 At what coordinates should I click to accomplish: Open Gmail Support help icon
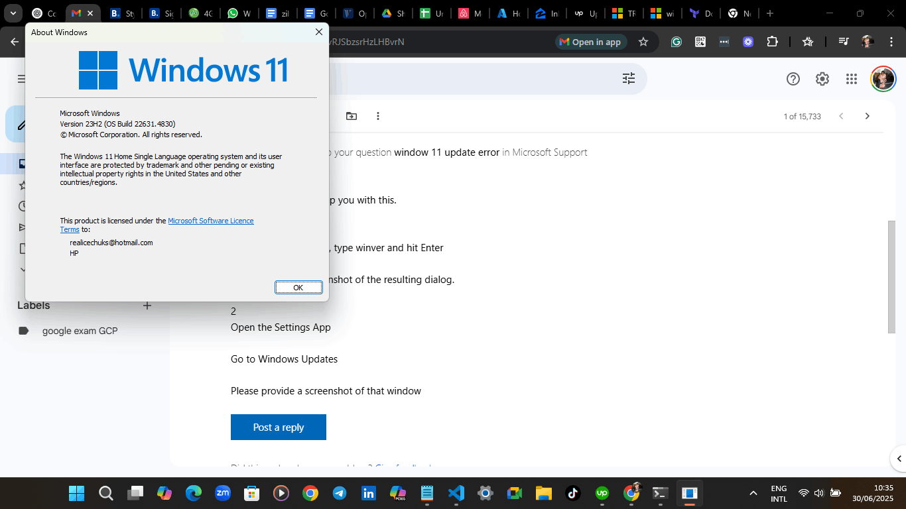pos(793,79)
